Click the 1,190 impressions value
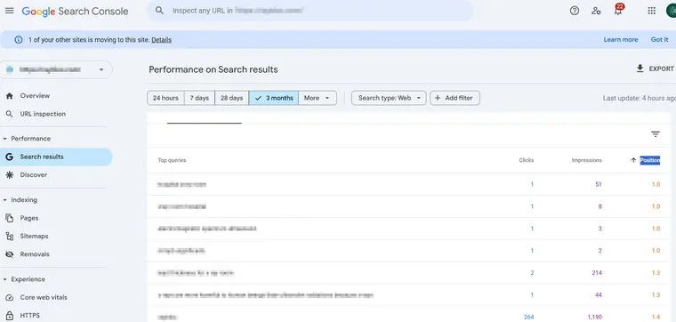Screen dimensions: 676x322 (594, 318)
